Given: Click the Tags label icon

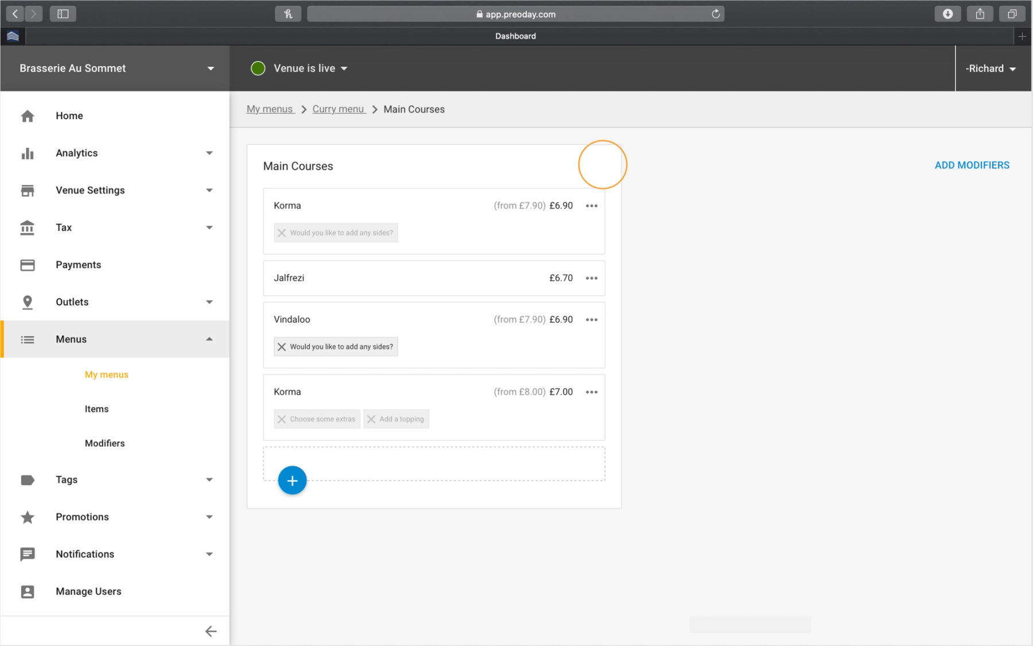Looking at the screenshot, I should (x=27, y=480).
